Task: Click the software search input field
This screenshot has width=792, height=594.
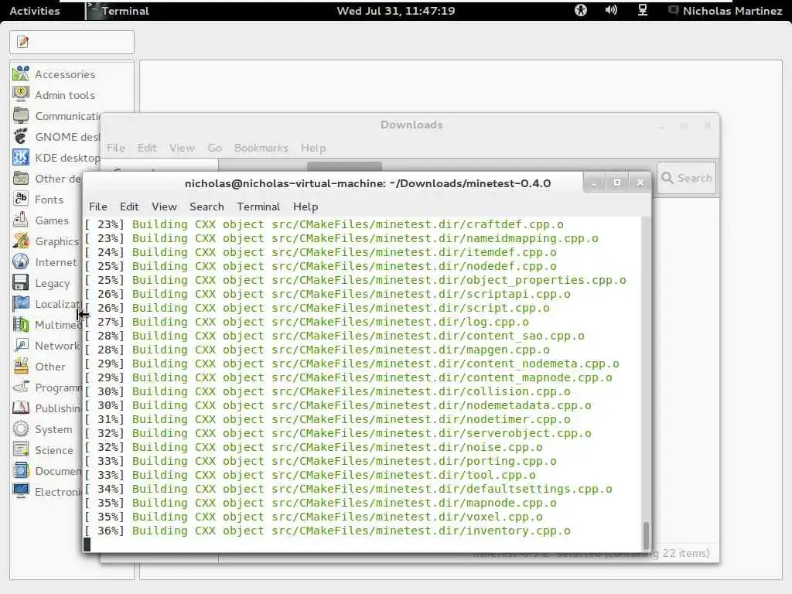Action: [72, 42]
